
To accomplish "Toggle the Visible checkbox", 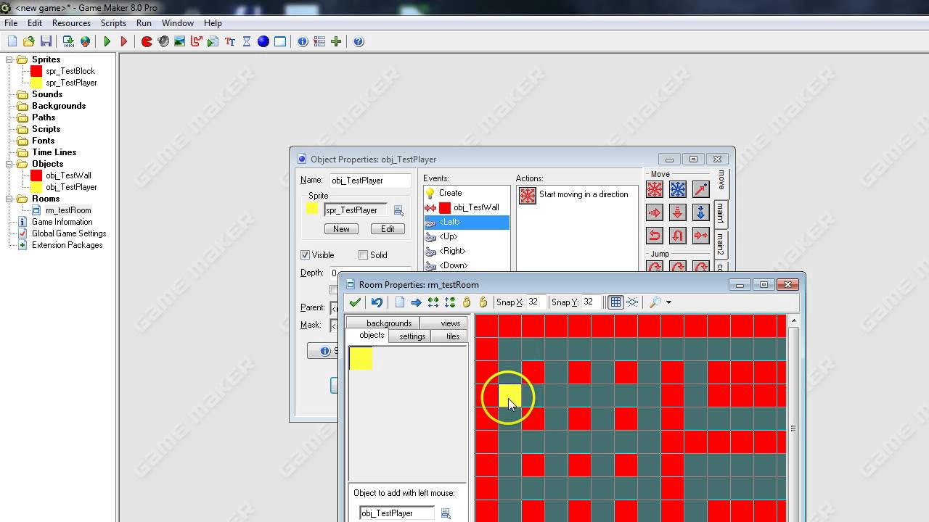I will [306, 255].
